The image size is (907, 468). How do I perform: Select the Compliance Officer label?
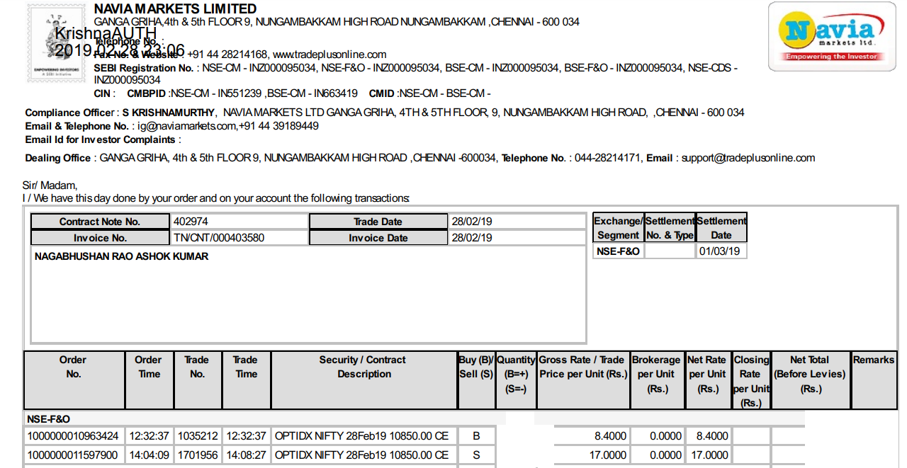pos(69,112)
